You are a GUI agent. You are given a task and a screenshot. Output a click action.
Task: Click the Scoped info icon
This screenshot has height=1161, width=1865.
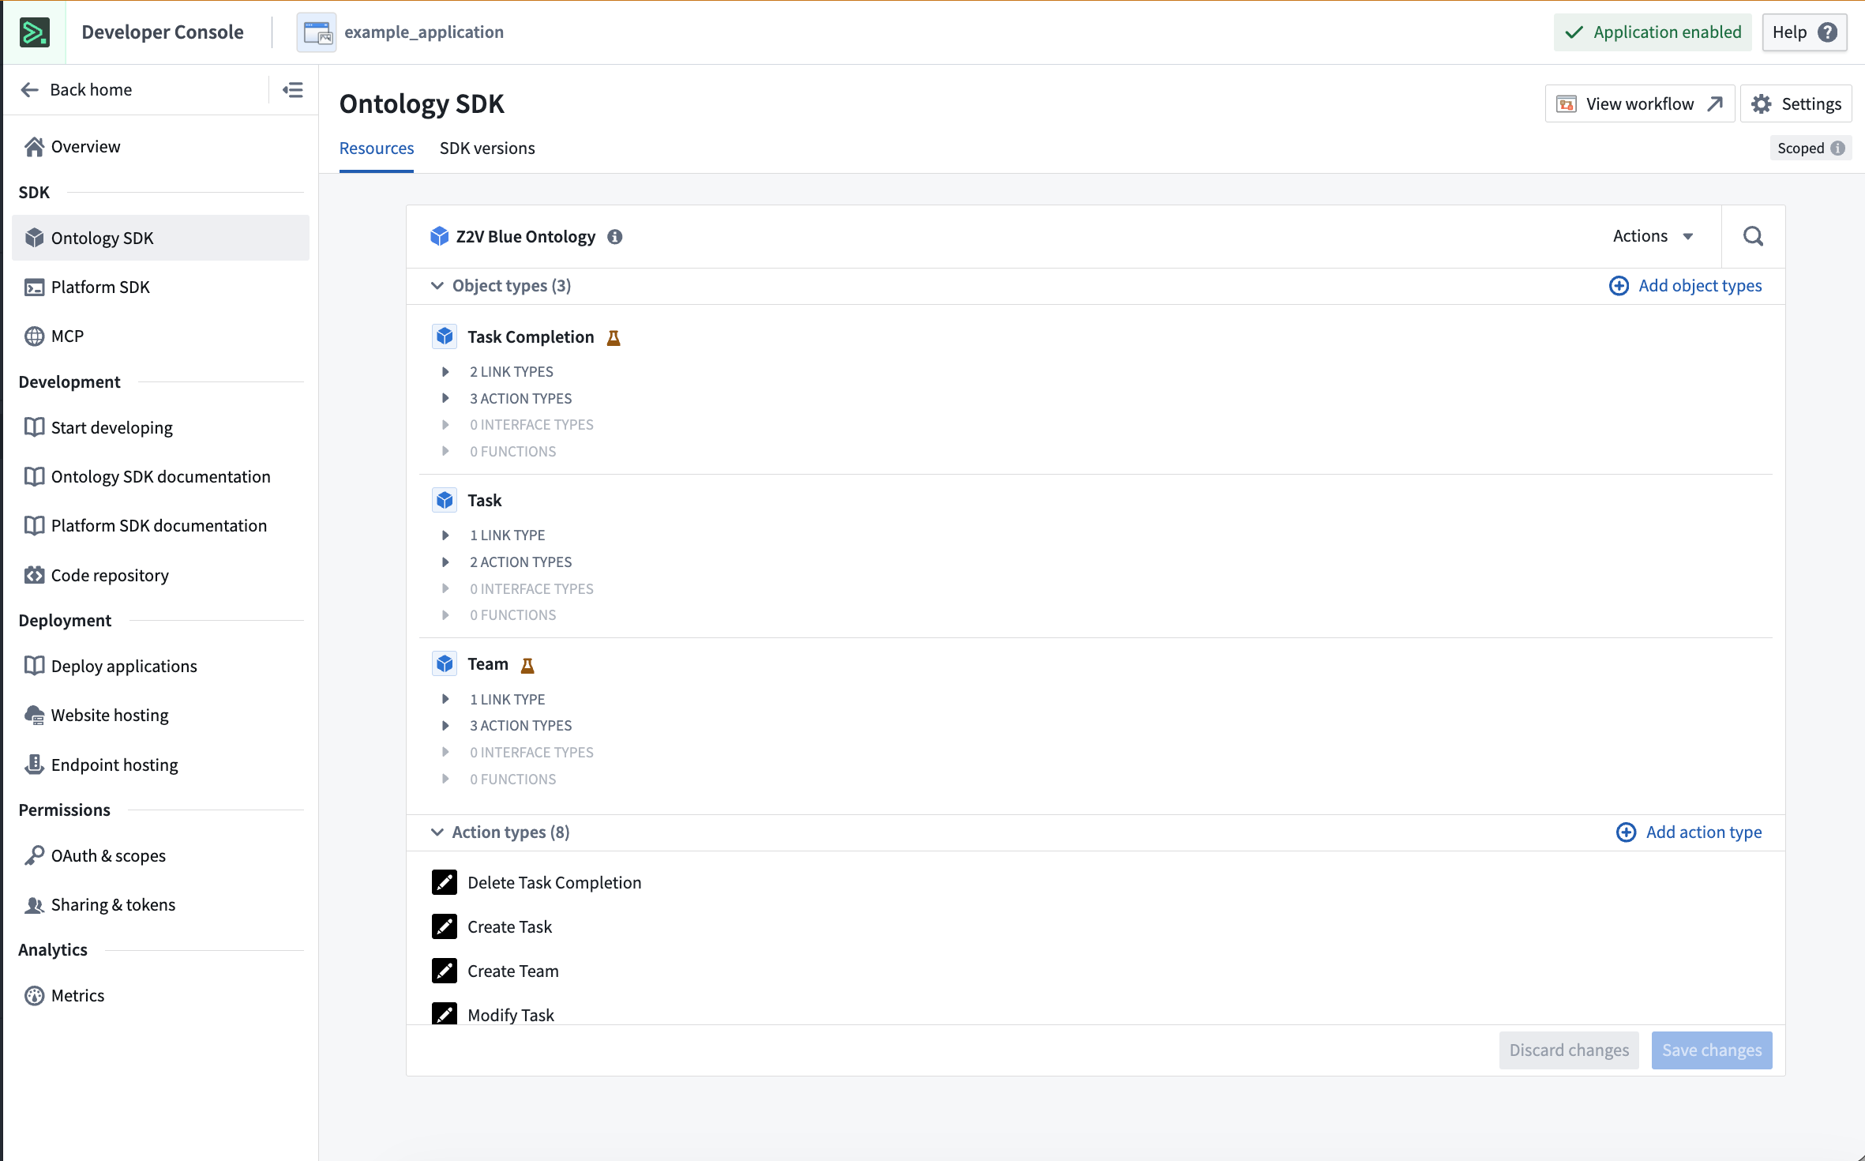click(x=1838, y=148)
